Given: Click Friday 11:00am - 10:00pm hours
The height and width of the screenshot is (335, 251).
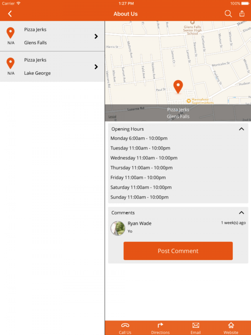Looking at the screenshot, I should click(138, 178).
